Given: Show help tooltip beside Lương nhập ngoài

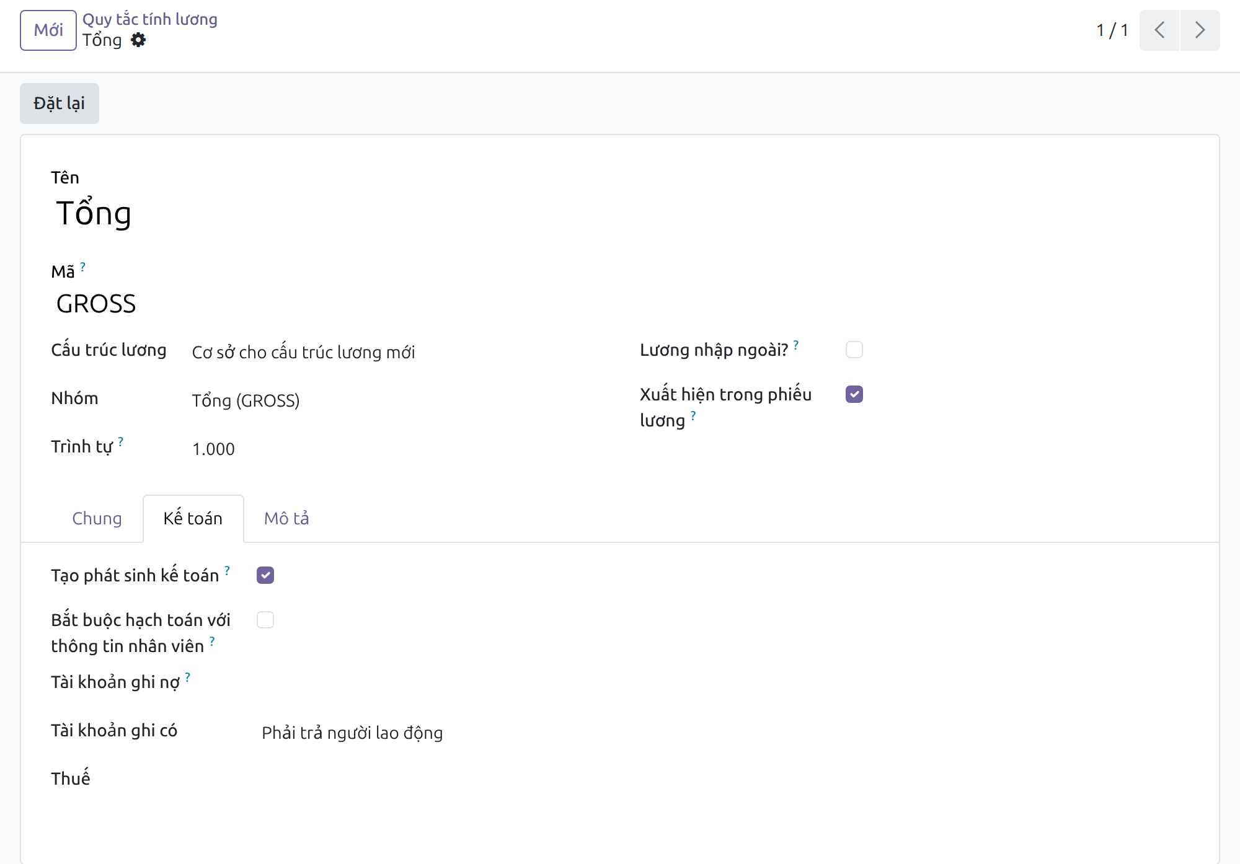Looking at the screenshot, I should (796, 345).
